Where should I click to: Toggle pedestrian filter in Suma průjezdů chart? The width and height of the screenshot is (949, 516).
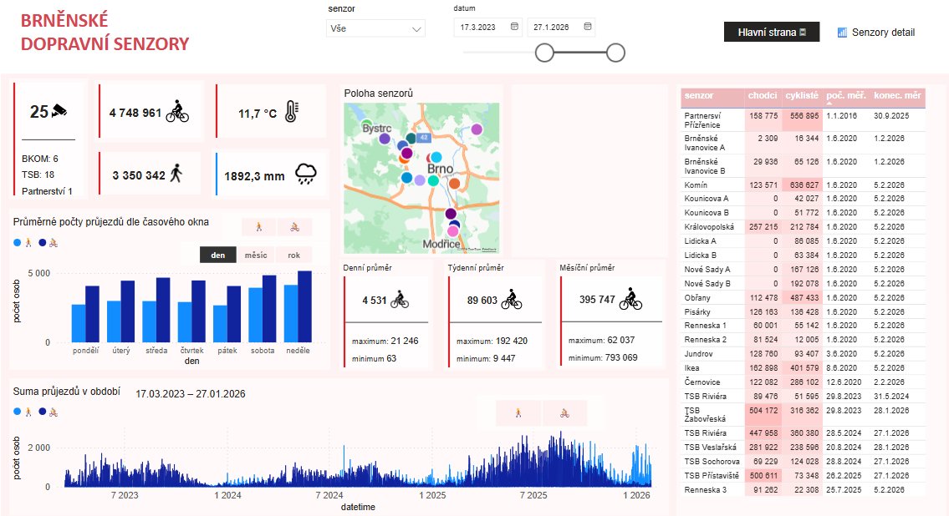click(x=518, y=413)
